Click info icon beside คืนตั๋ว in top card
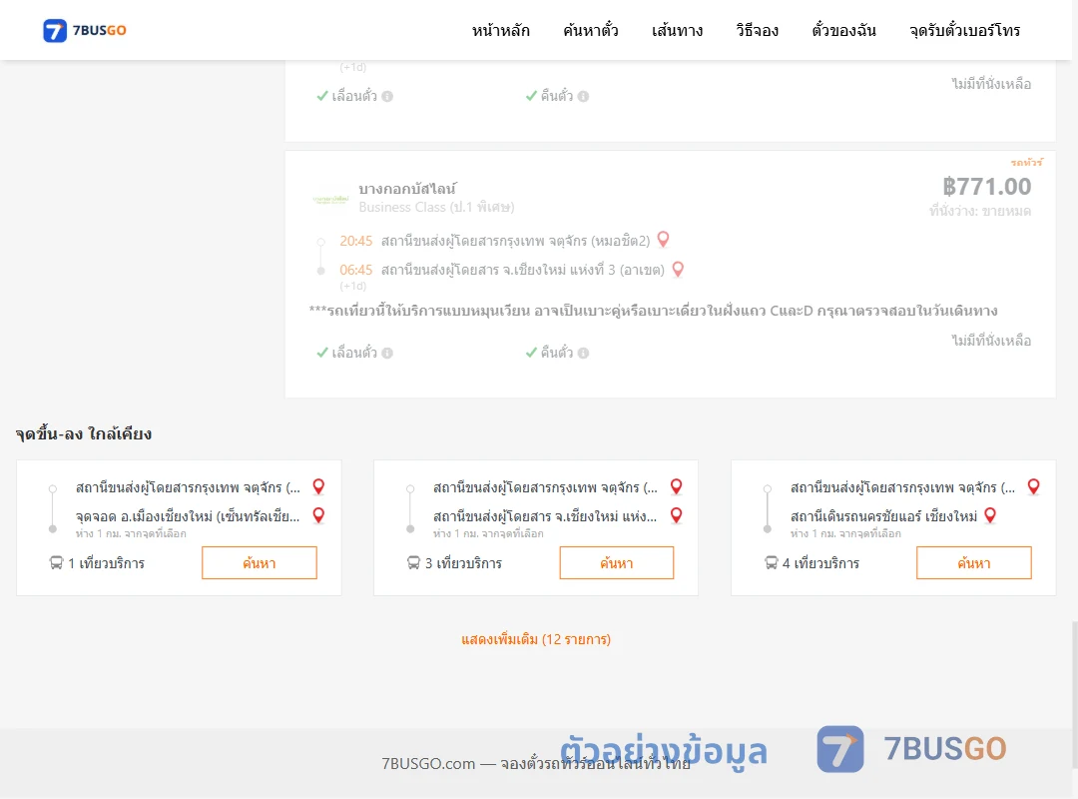Screen dimensions: 1078x799 click(584, 96)
